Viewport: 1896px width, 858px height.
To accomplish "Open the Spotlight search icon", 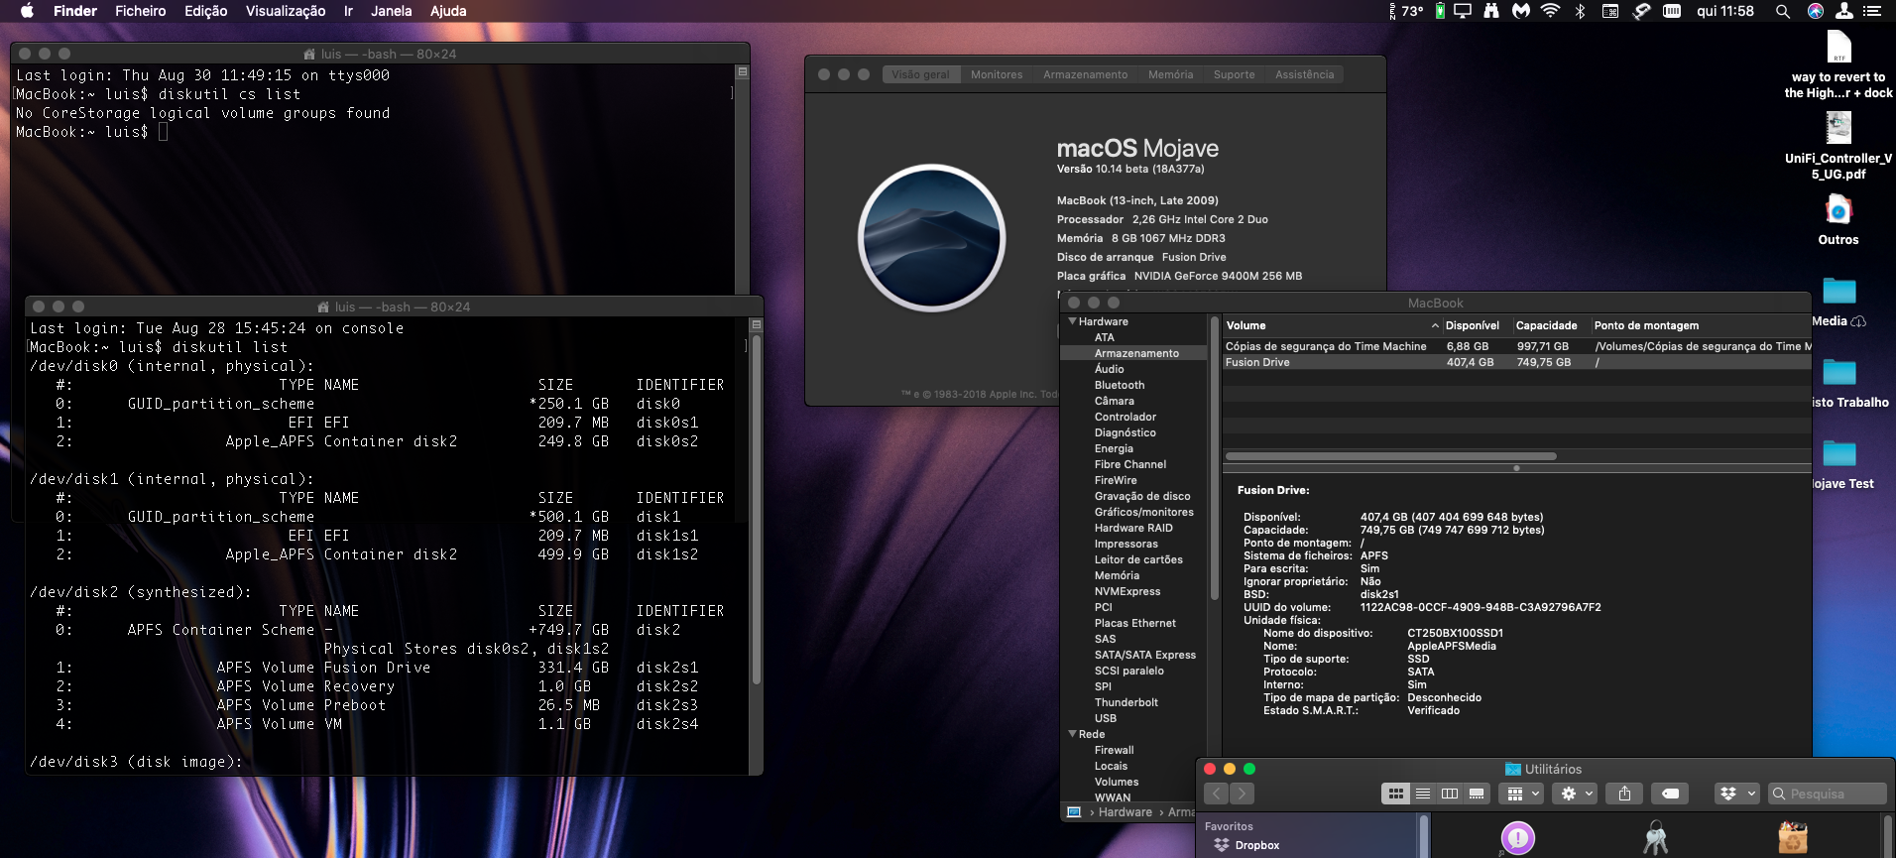I will [x=1782, y=11].
